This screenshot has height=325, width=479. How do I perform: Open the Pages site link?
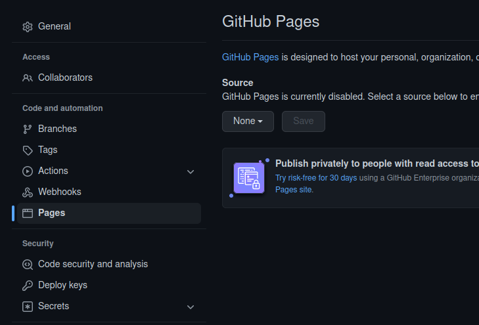(x=294, y=190)
